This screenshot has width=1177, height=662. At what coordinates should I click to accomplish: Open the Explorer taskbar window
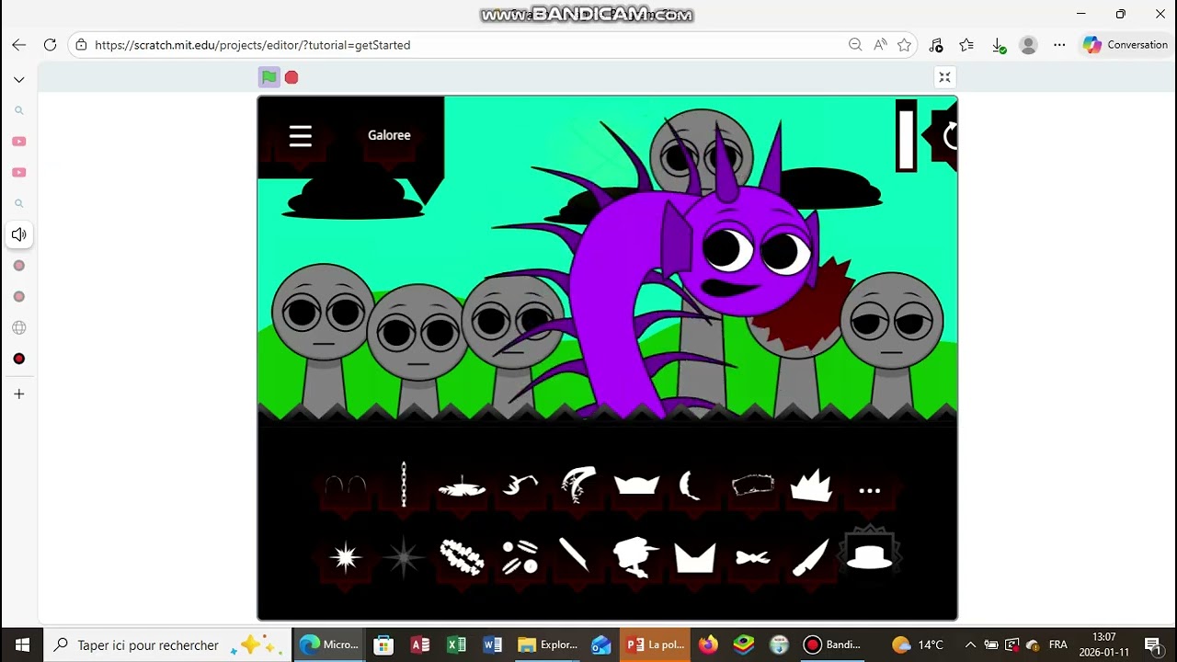point(548,645)
